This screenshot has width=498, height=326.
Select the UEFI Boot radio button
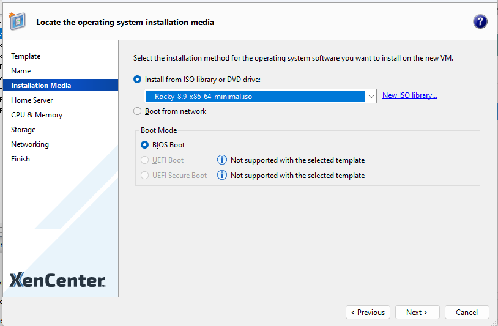pos(145,160)
